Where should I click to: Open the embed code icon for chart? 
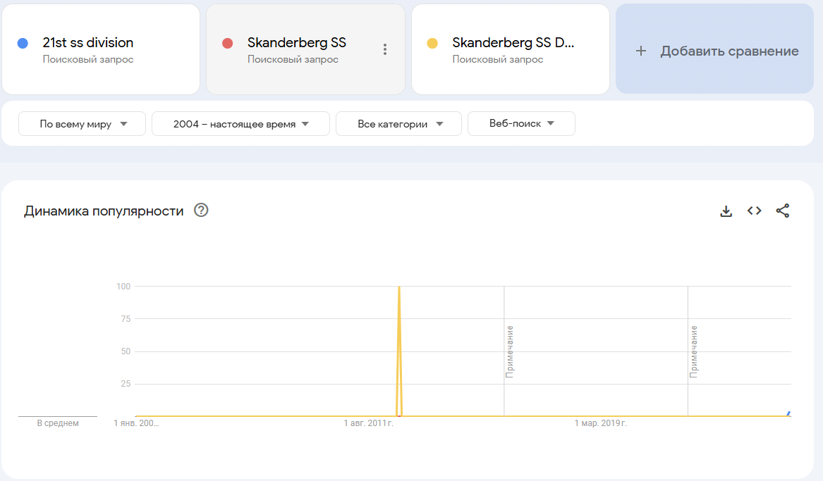755,211
